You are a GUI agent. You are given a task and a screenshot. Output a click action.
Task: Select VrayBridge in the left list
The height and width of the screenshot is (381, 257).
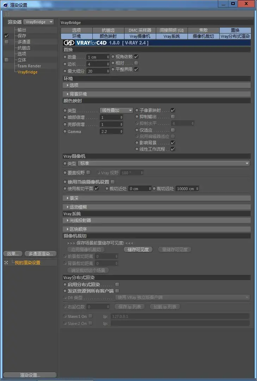coord(27,72)
